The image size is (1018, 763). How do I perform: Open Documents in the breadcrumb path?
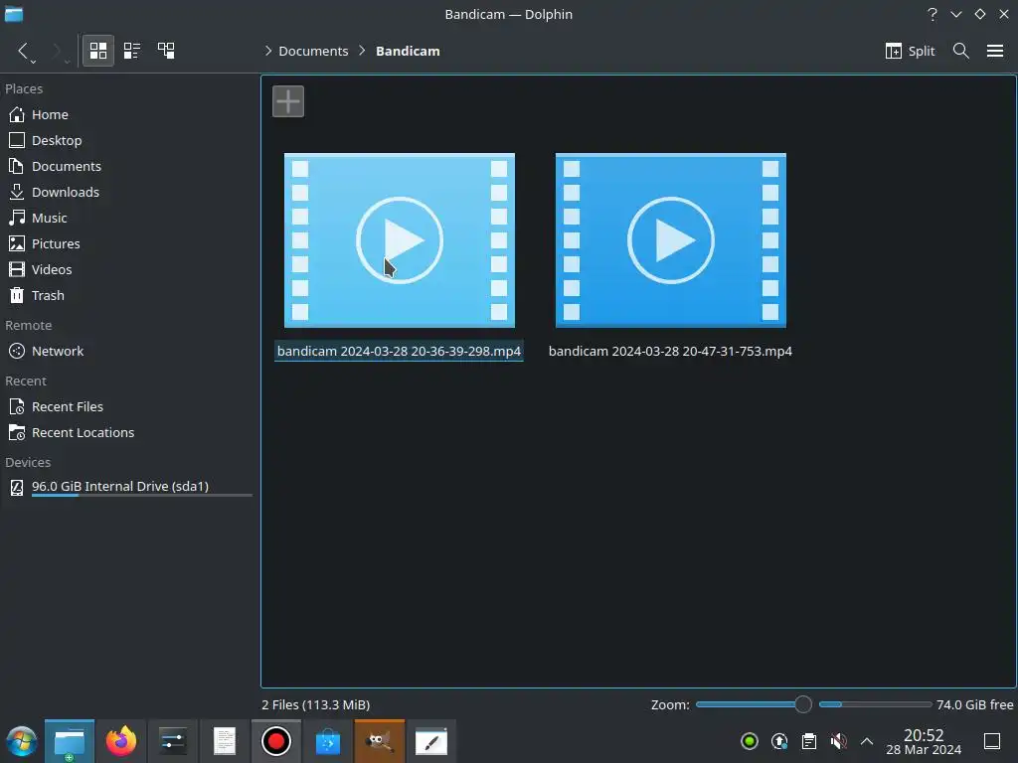pyautogui.click(x=313, y=51)
